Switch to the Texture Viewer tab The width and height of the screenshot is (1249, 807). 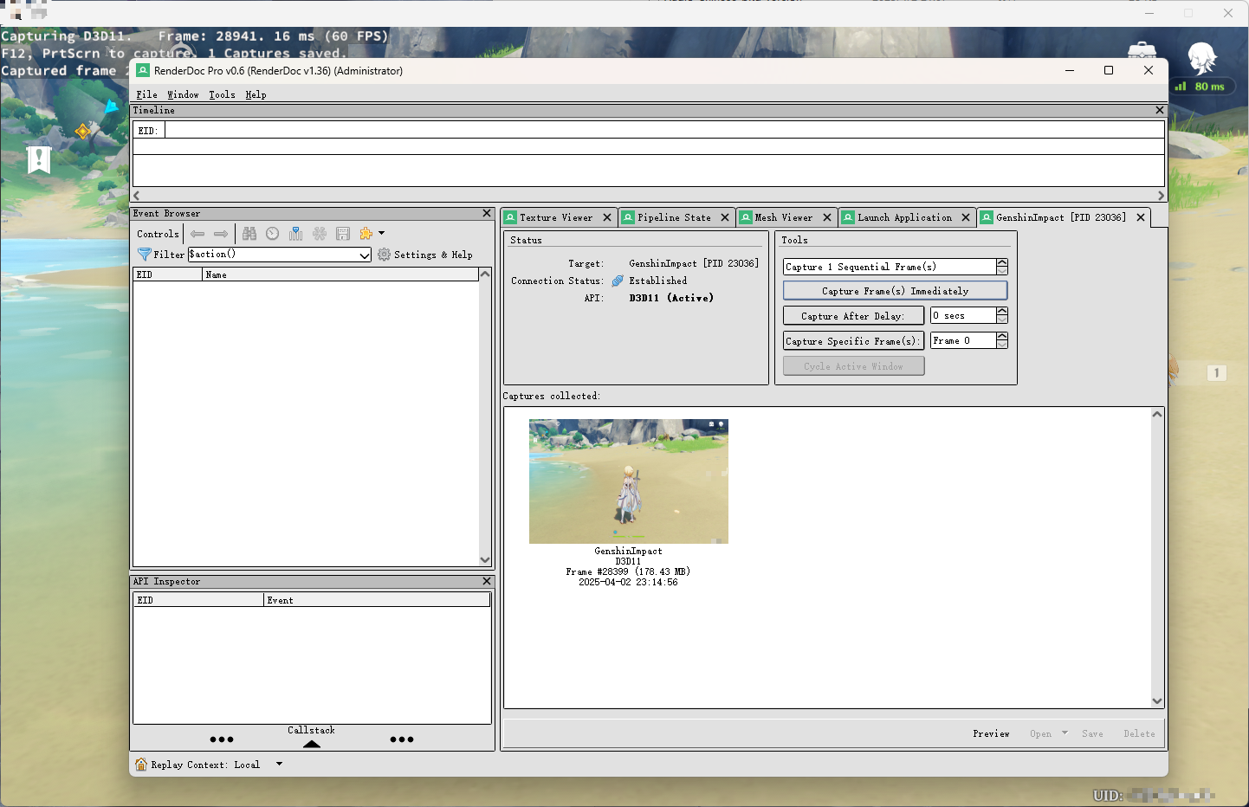556,218
